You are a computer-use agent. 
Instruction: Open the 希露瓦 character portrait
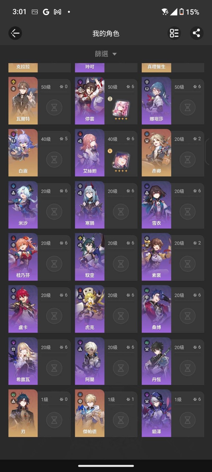23,361
